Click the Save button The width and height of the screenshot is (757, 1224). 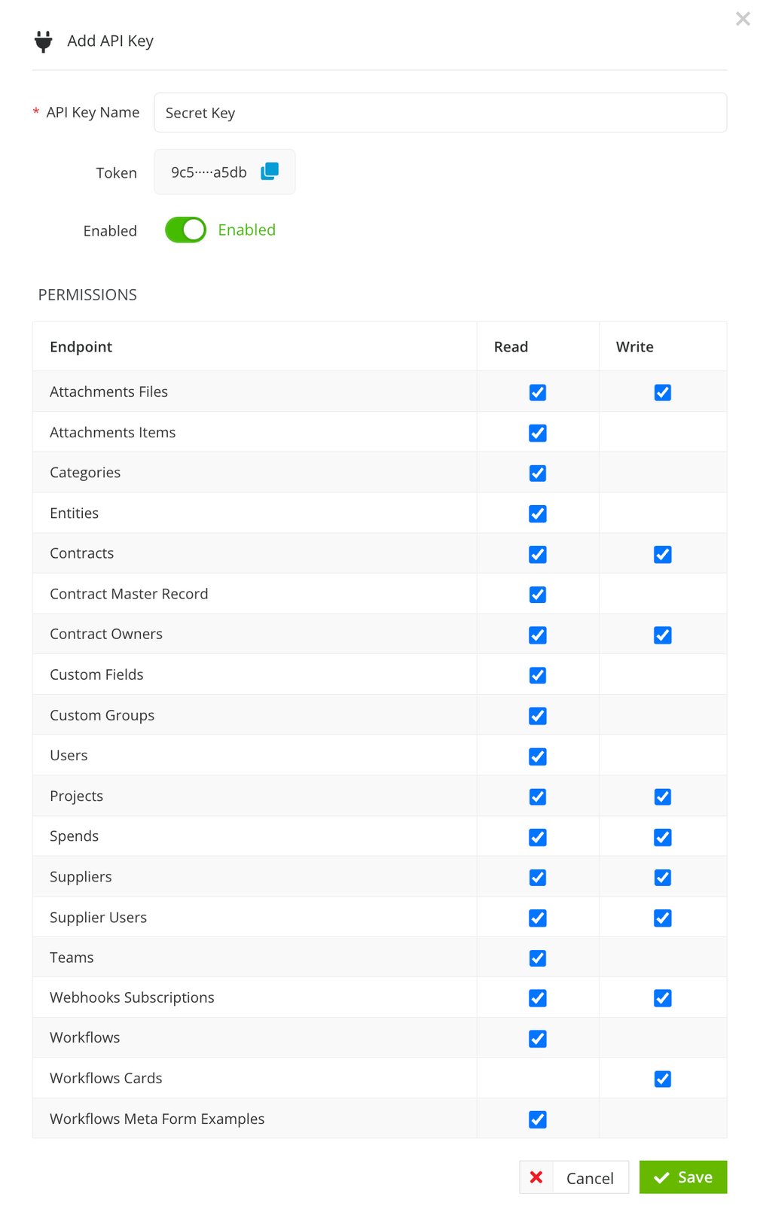pos(682,1177)
